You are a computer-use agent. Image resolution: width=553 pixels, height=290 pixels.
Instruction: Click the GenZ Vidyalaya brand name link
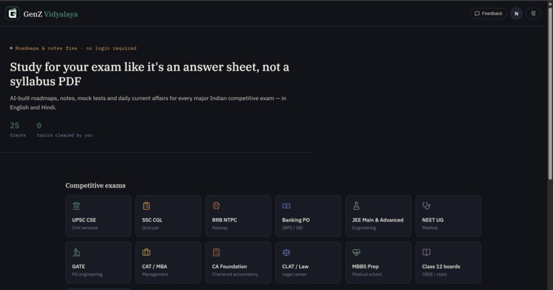(x=51, y=14)
